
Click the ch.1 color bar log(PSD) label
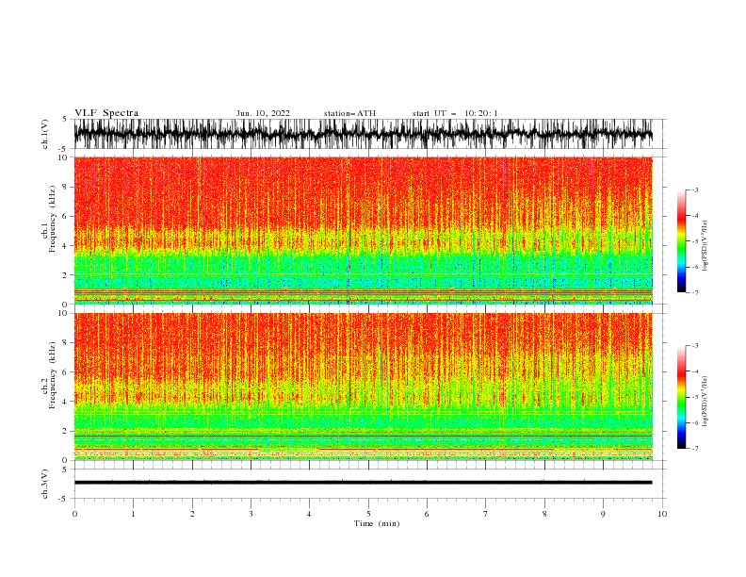pos(705,246)
